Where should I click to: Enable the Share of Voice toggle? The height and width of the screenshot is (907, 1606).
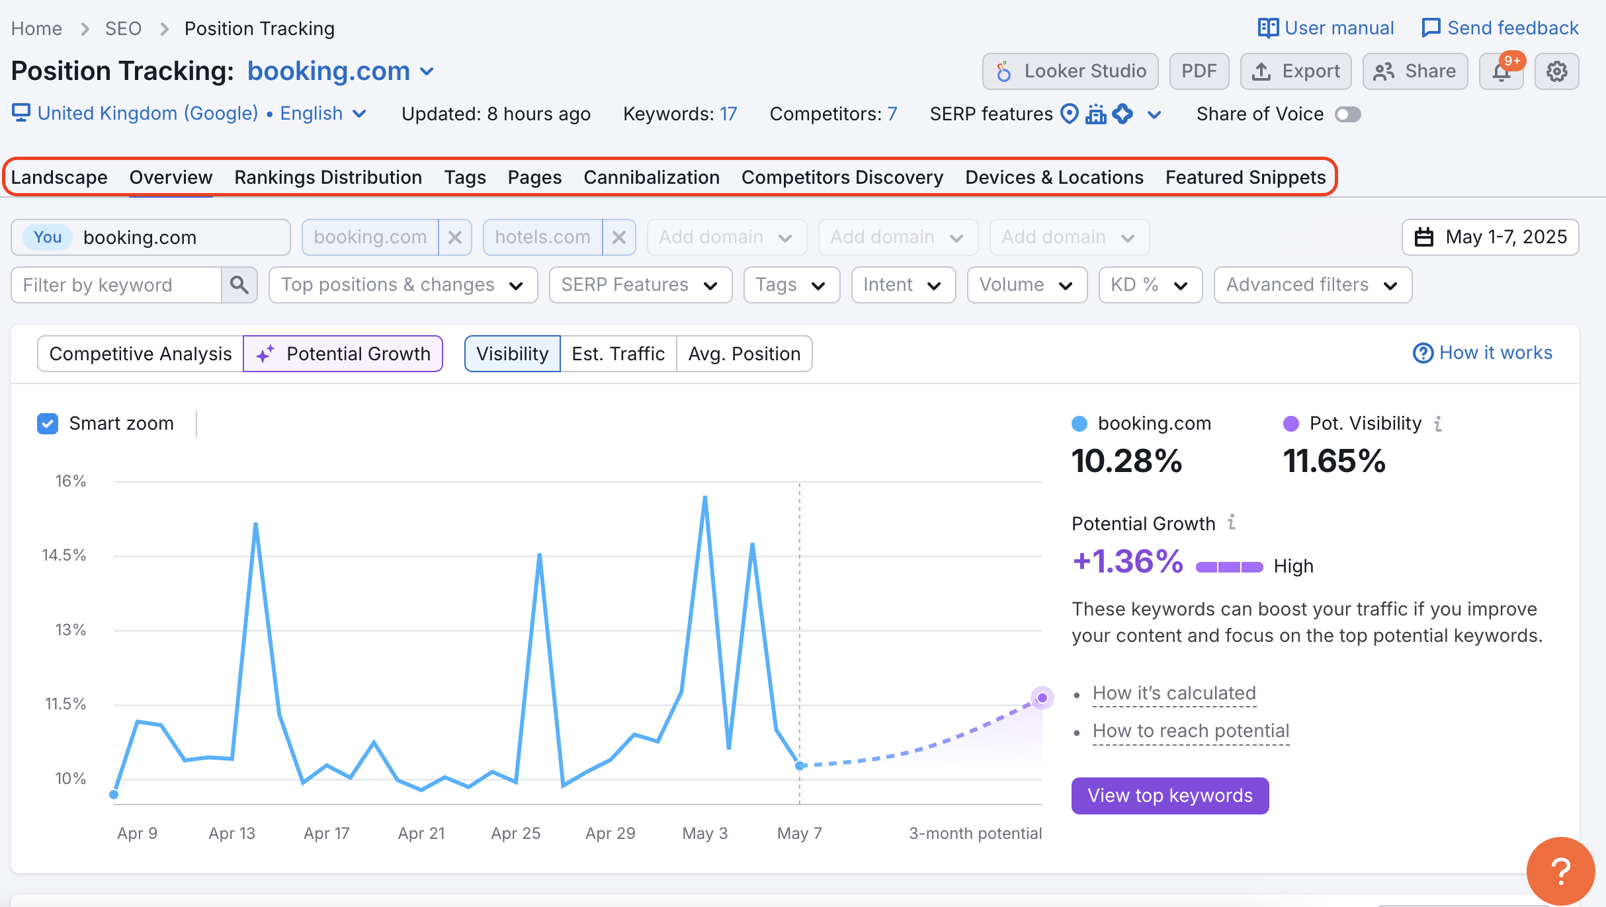click(1348, 114)
